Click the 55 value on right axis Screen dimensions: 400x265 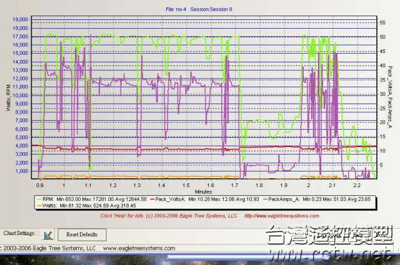point(382,22)
